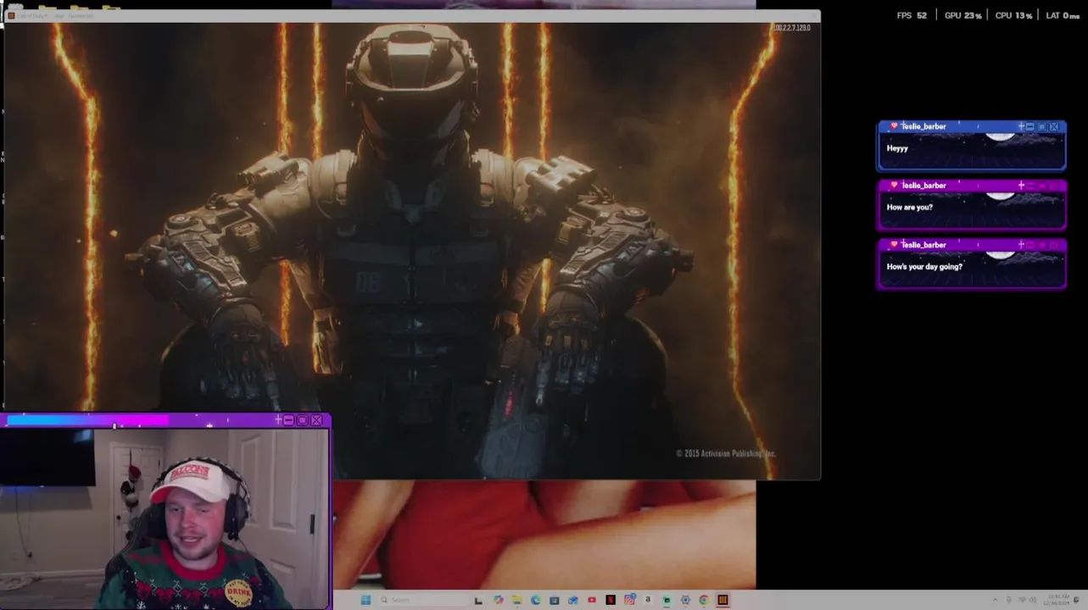
Task: Click the Activision Publishing copyright text
Action: pyautogui.click(x=726, y=453)
